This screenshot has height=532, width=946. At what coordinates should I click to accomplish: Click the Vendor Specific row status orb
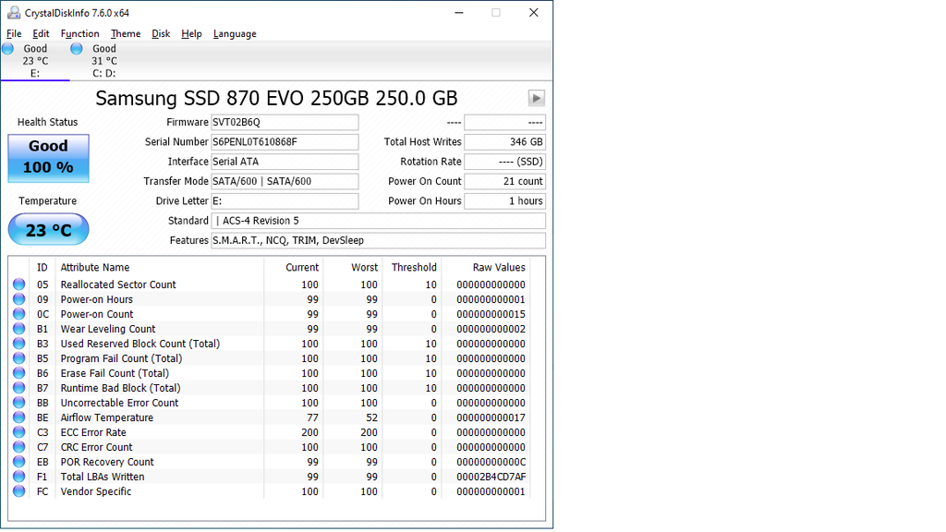click(18, 491)
